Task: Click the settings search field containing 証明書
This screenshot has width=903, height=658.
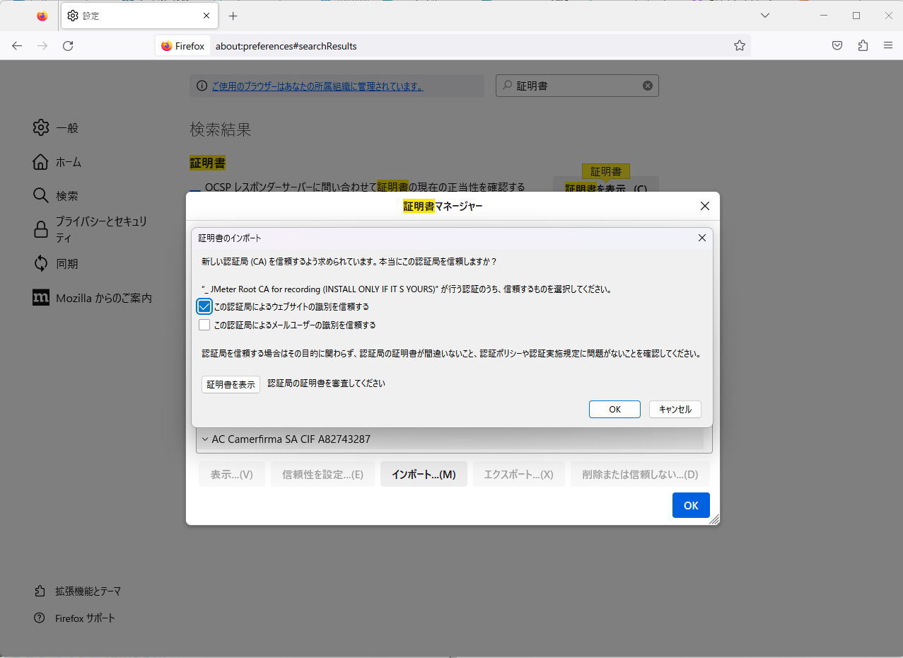Action: [577, 86]
